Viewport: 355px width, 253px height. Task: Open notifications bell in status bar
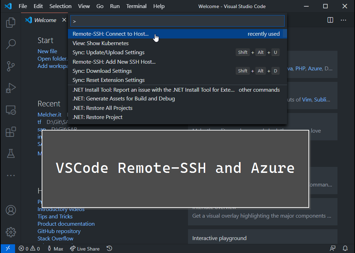[x=345, y=248]
